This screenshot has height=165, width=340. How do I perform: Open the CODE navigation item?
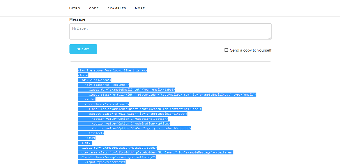(94, 8)
